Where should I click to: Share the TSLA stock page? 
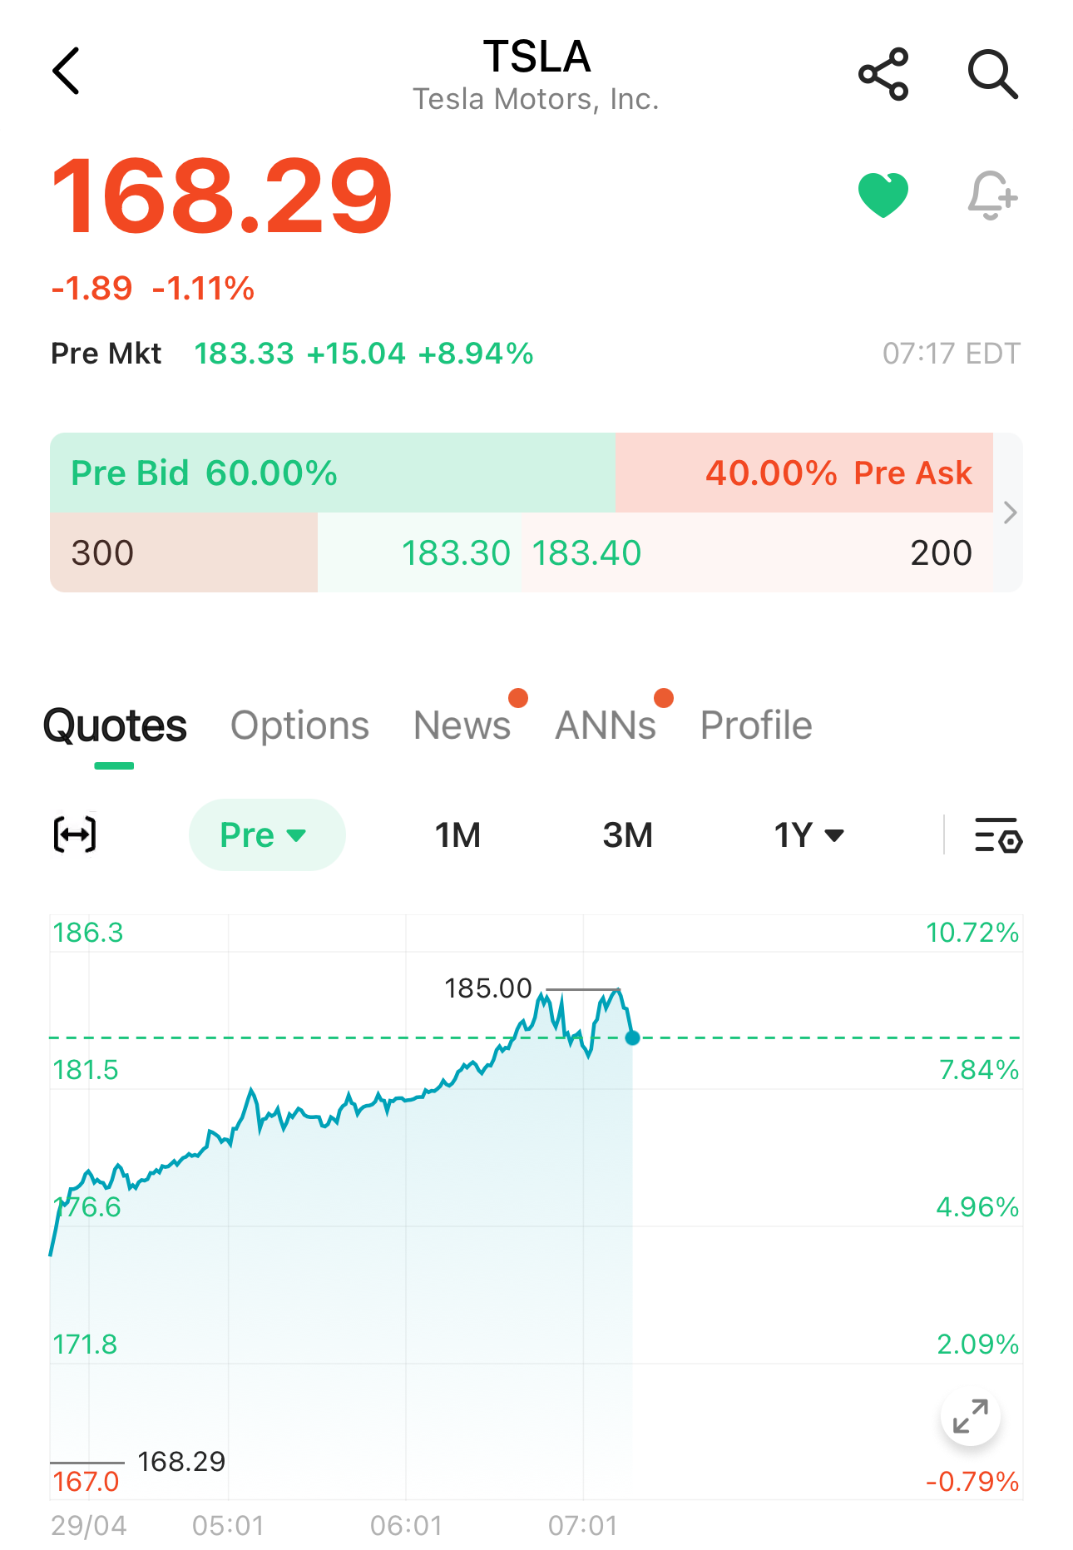(x=883, y=74)
